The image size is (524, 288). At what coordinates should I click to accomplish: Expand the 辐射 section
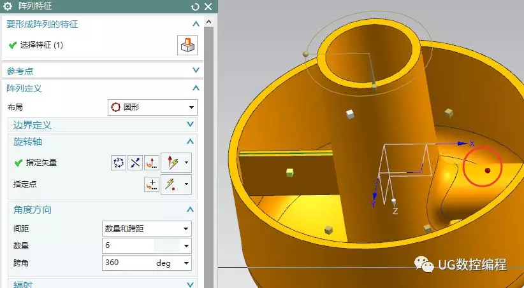pyautogui.click(x=190, y=284)
